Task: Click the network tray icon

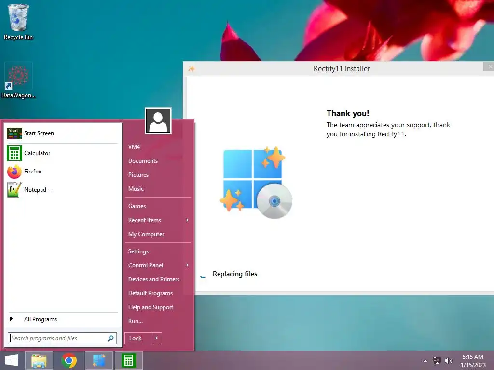Action: [x=437, y=361]
